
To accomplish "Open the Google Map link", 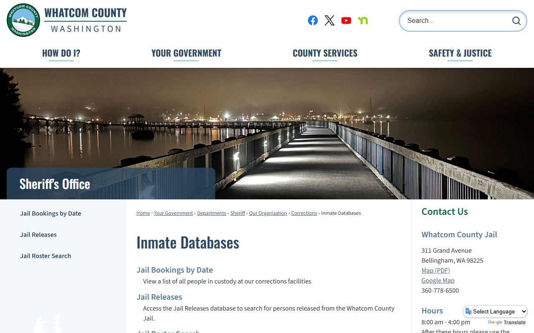I will point(438,281).
